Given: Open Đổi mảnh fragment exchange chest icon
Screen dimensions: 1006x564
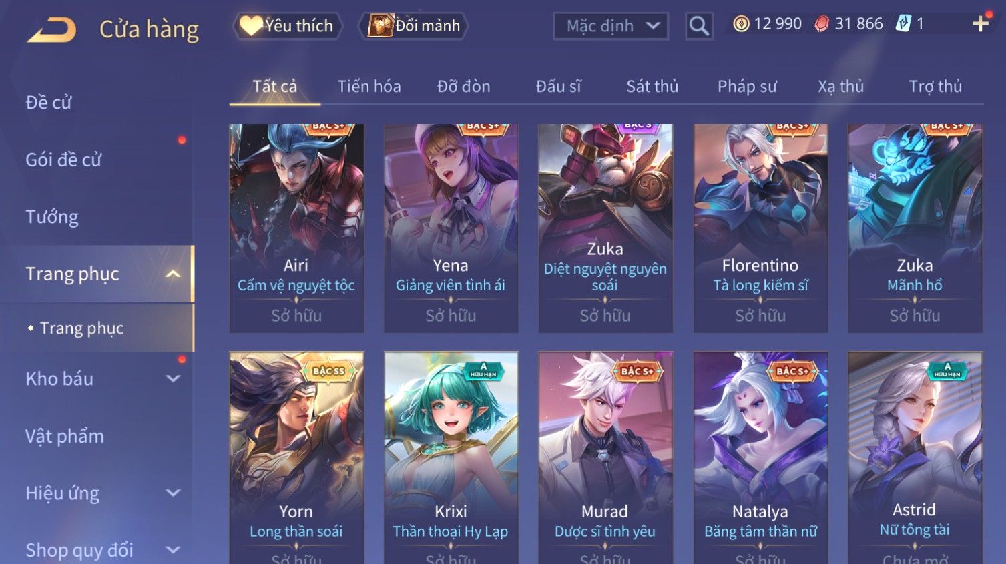Looking at the screenshot, I should 414,26.
